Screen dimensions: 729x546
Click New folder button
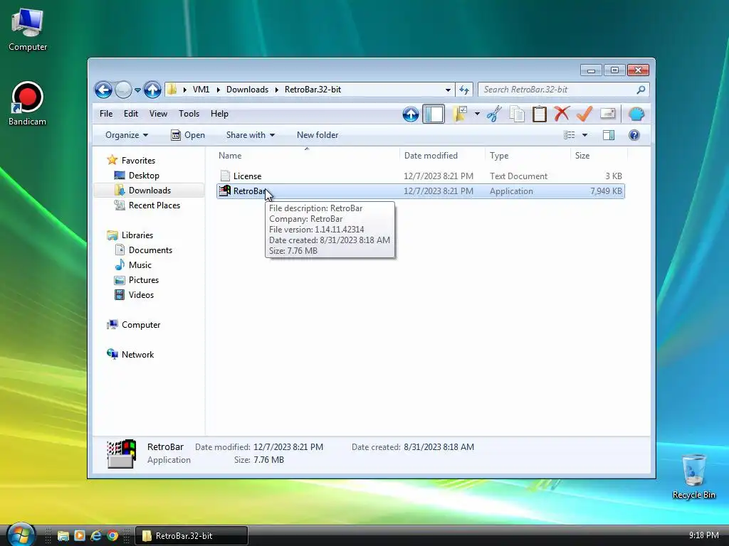click(x=318, y=135)
